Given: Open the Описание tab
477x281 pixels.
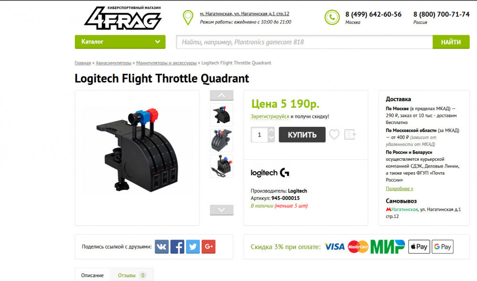Looking at the screenshot, I should pos(93,275).
